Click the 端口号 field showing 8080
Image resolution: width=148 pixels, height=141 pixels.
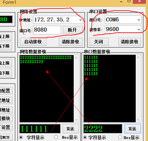(47, 30)
